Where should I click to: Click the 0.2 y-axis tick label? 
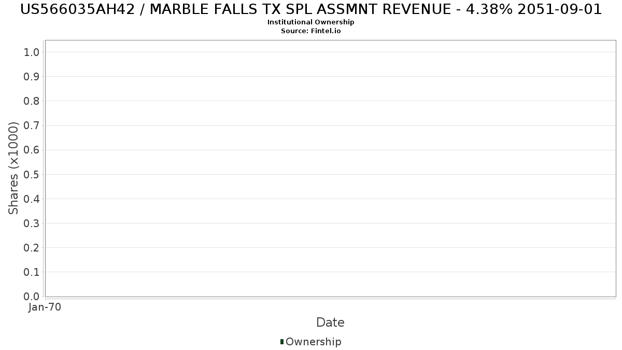pyautogui.click(x=32, y=247)
